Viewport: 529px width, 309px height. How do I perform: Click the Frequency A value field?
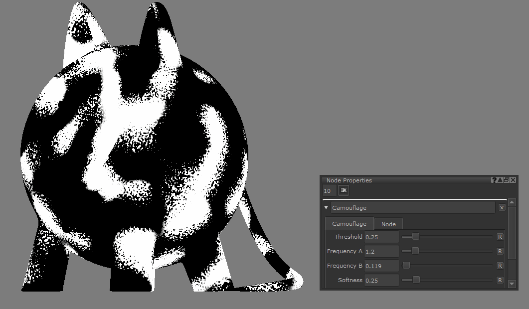click(x=381, y=251)
